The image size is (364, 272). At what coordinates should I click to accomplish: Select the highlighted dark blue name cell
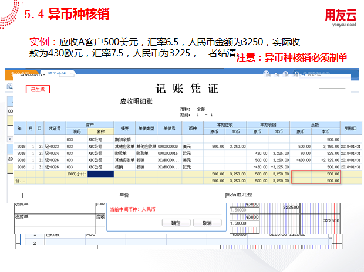coord(100,174)
